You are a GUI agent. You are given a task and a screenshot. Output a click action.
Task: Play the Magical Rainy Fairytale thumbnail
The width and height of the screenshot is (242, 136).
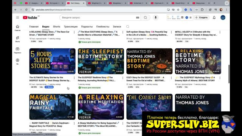(52, 107)
